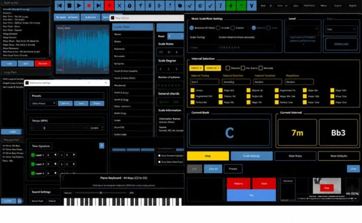Open the Select Preset dropdown in Metronome Settings
362x223 pixels.
pos(43,103)
